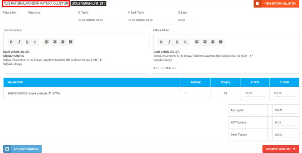The image size is (302, 153).
Task: Edit the Ara Toplam value field
Action: click(286, 110)
